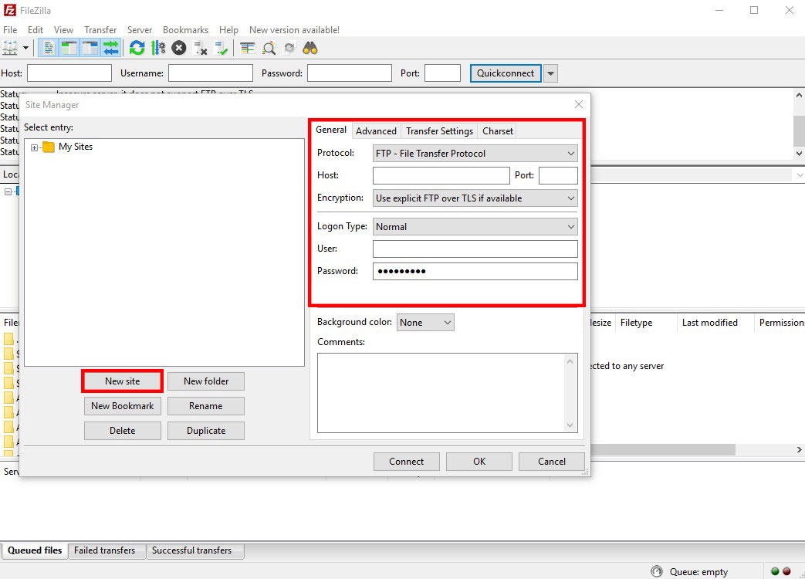Screen dimensions: 805x579
Task: Switch to the Advanced tab
Action: (376, 131)
